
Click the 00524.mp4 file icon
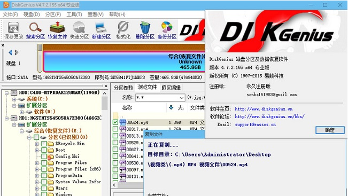pyautogui.click(x=122, y=122)
